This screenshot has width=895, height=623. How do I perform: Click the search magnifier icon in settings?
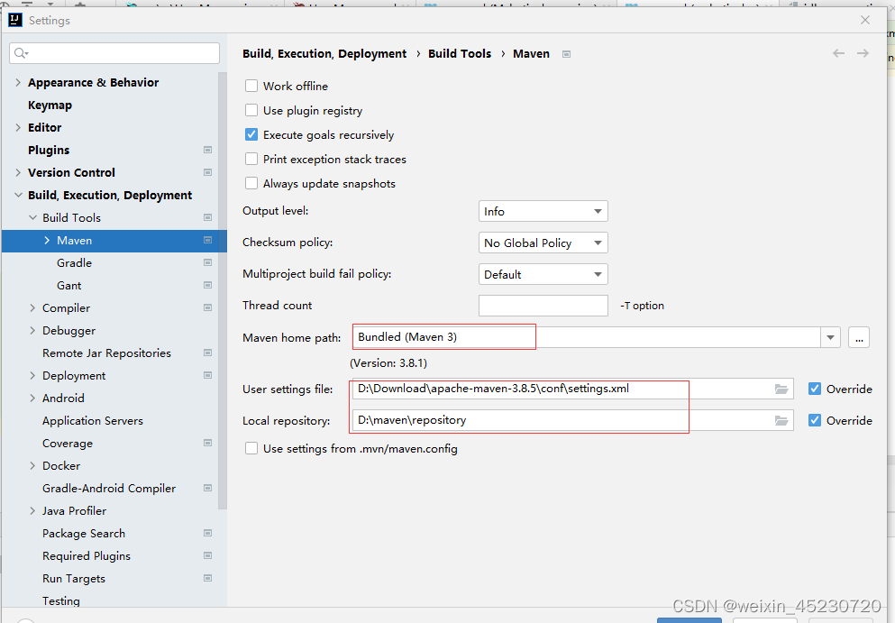21,53
